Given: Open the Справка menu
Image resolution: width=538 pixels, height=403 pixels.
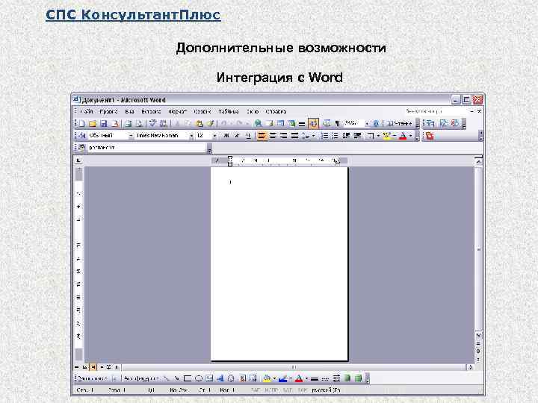Looking at the screenshot, I should click(276, 111).
